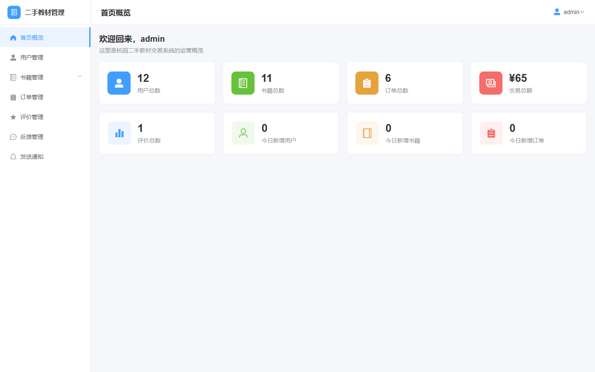
Task: Click the red money icon on 交易总额 card
Action: (491, 83)
